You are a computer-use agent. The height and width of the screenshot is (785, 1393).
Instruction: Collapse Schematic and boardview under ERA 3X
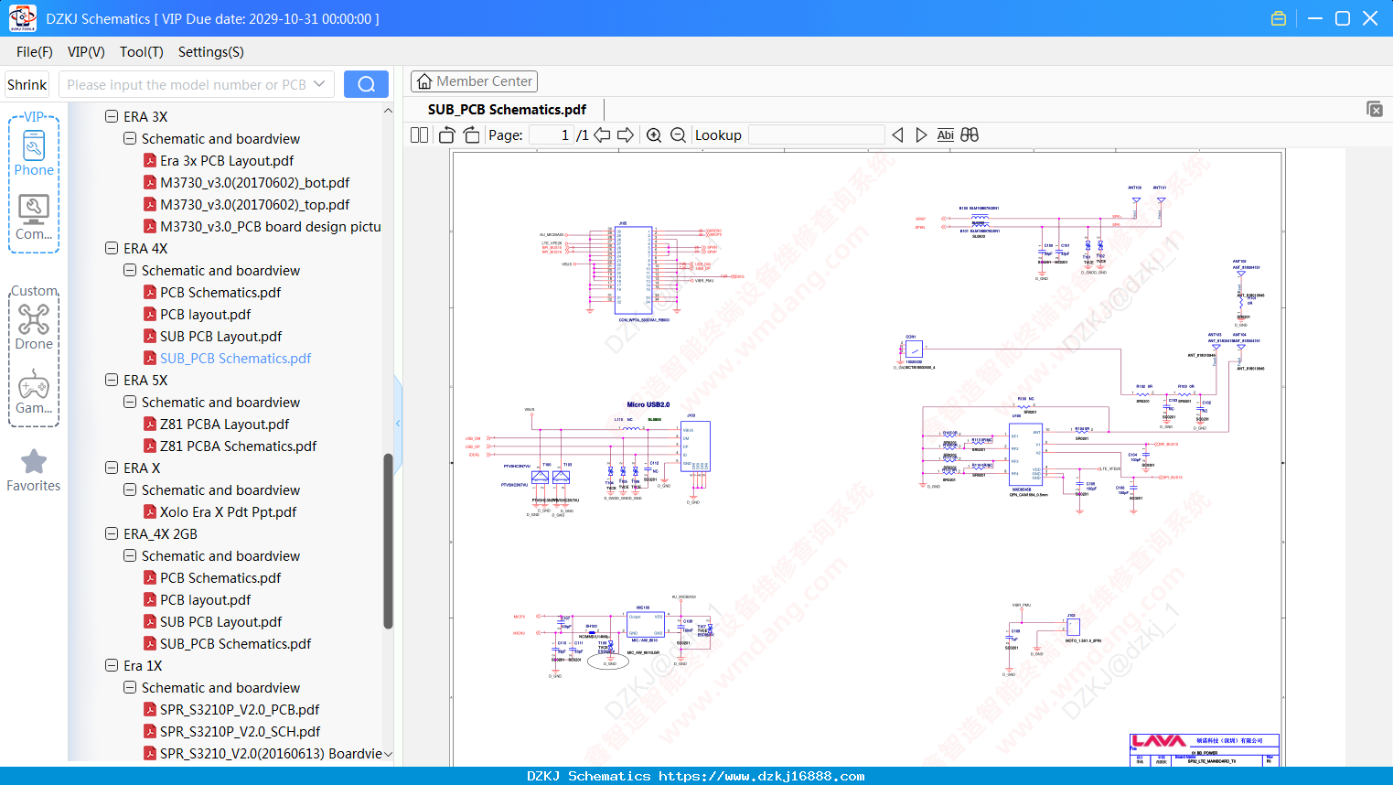coord(130,138)
